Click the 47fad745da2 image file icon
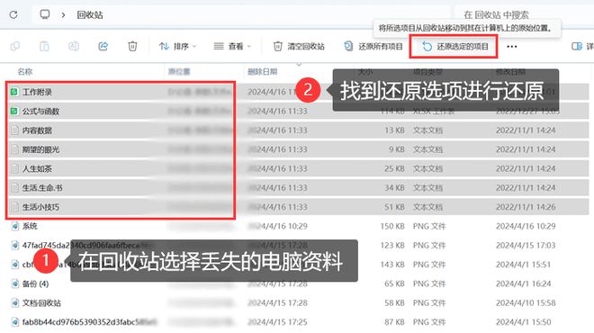Viewport: 594px width, 333px height. pyautogui.click(x=14, y=246)
